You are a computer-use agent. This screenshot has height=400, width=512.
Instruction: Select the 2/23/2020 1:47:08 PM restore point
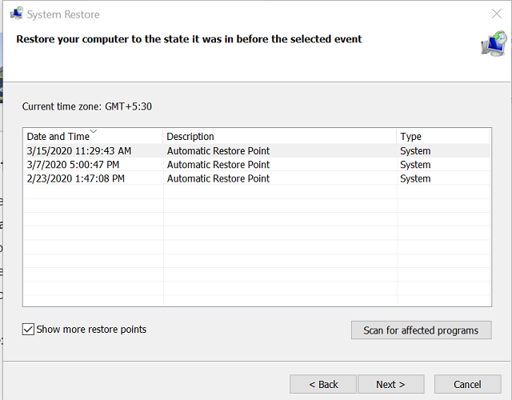75,179
